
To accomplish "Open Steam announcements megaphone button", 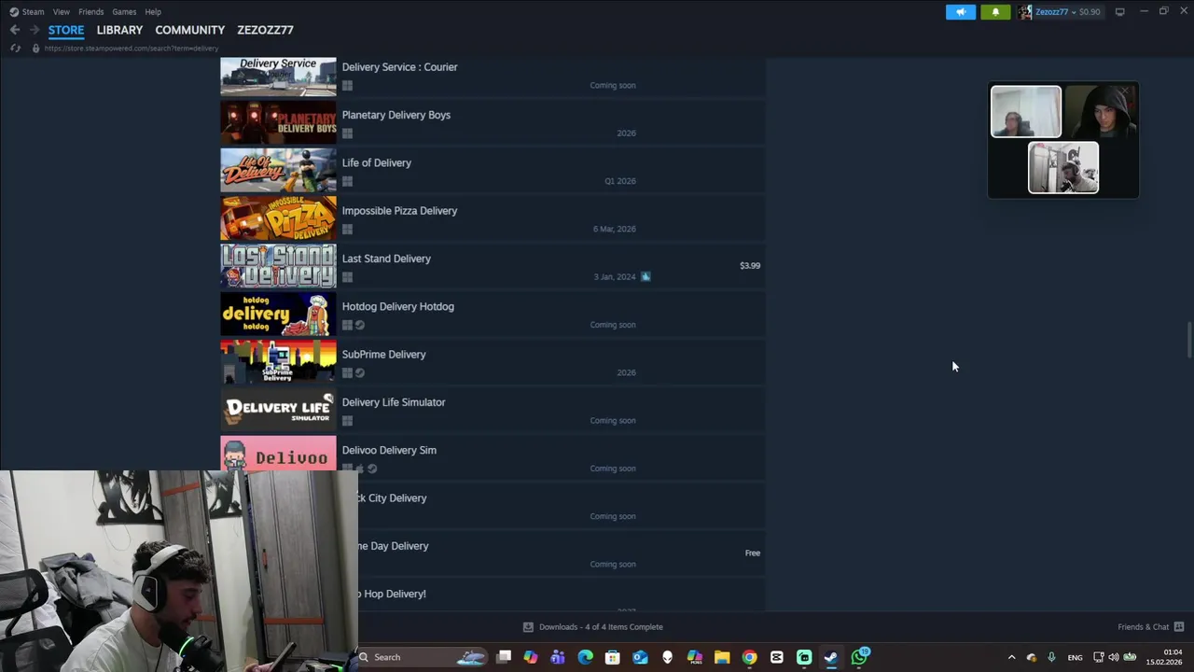I will click(x=961, y=12).
